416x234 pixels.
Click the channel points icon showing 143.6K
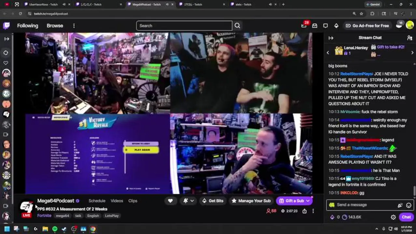point(345,217)
